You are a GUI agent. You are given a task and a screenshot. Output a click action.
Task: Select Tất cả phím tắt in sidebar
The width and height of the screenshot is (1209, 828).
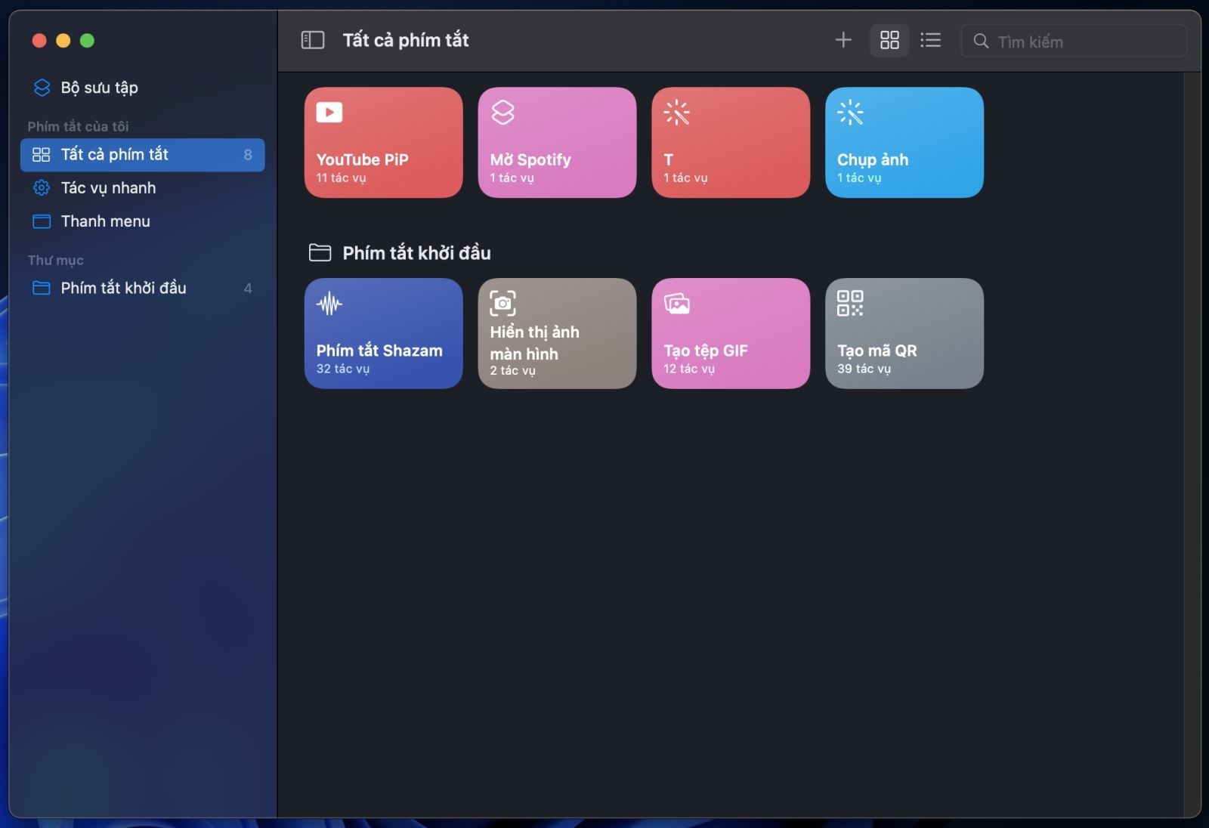coord(143,155)
